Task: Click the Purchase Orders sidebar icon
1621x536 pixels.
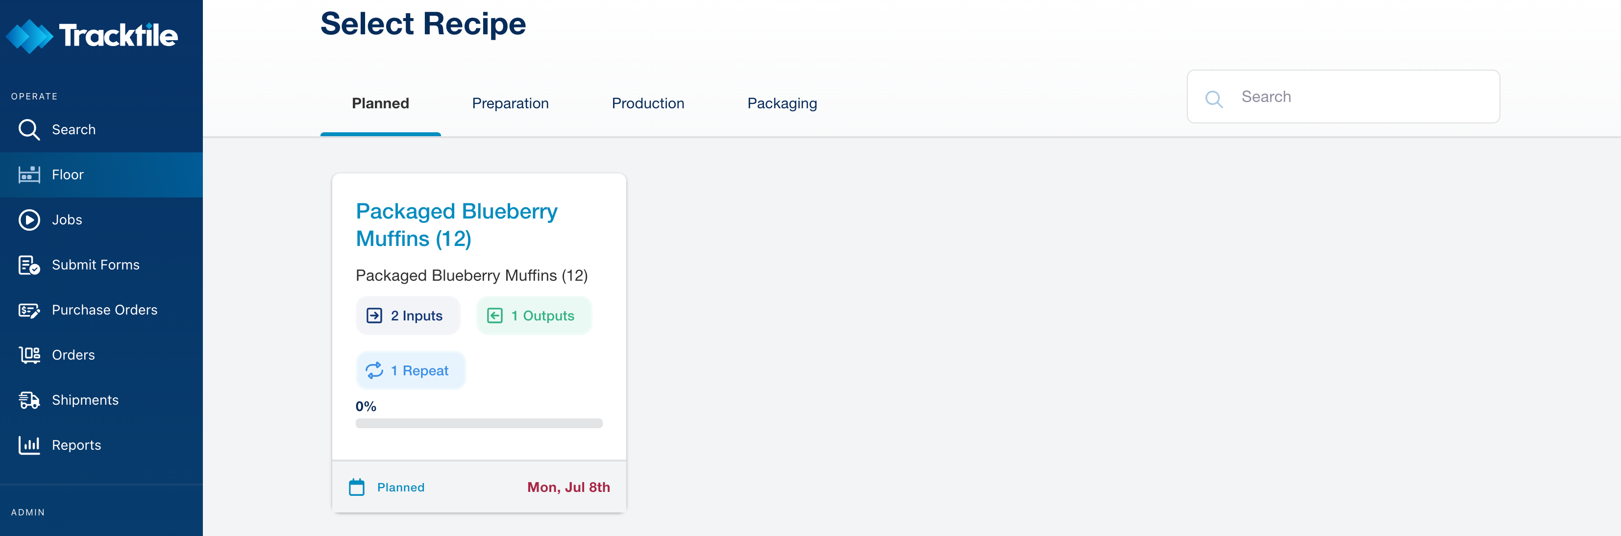Action: pos(29,310)
